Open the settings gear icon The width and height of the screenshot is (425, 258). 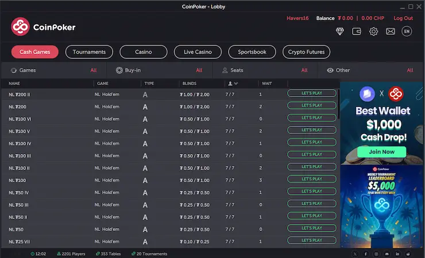373,32
